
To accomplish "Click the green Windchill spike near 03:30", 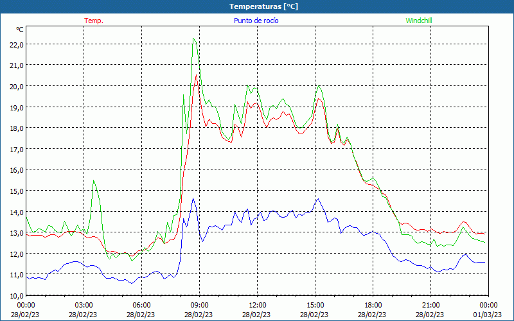I will coord(93,180).
